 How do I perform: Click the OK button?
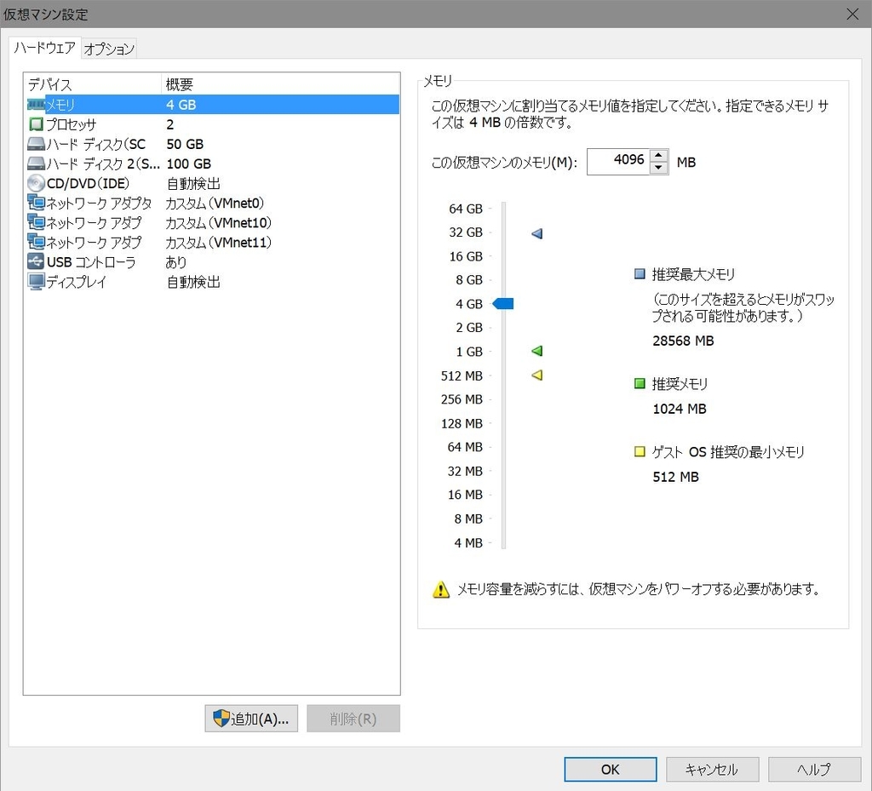[610, 769]
